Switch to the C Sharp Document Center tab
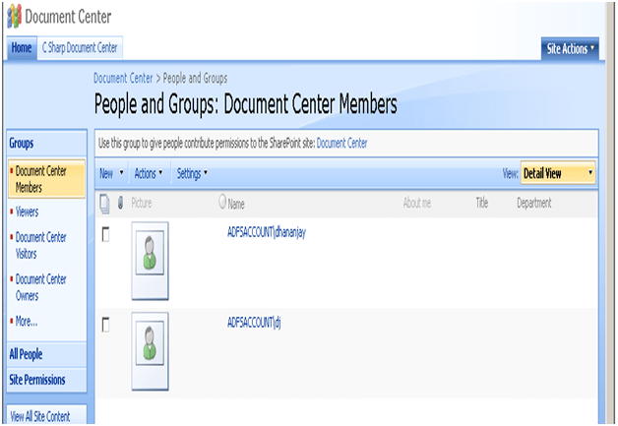Screen dimensions: 618x426 click(x=80, y=48)
